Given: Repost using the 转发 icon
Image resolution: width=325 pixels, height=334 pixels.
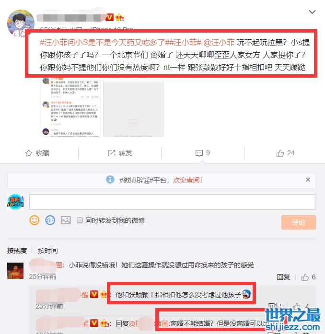Looking at the screenshot, I should pos(120,153).
